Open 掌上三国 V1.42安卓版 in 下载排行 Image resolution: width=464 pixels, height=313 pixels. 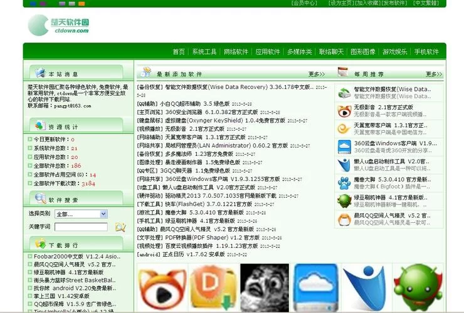tap(61, 296)
